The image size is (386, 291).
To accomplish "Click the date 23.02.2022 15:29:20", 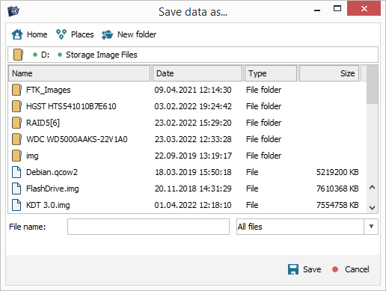I will point(193,123).
